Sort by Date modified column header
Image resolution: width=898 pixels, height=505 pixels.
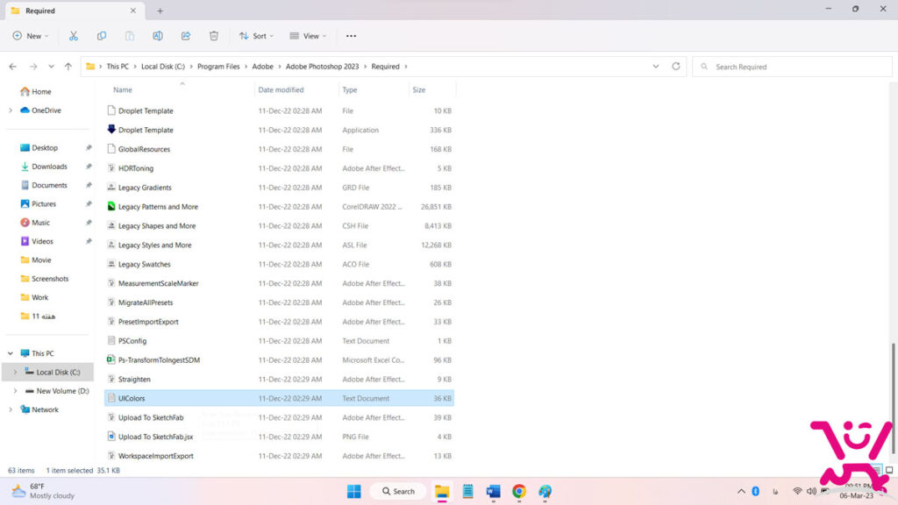click(x=281, y=90)
